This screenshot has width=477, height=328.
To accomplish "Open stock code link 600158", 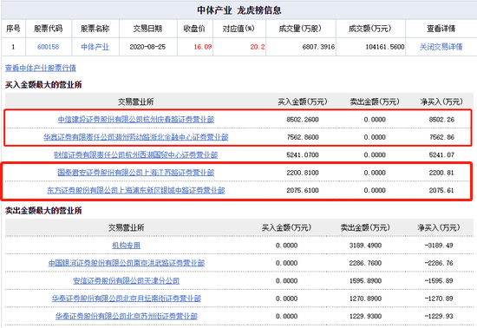I will (48, 47).
